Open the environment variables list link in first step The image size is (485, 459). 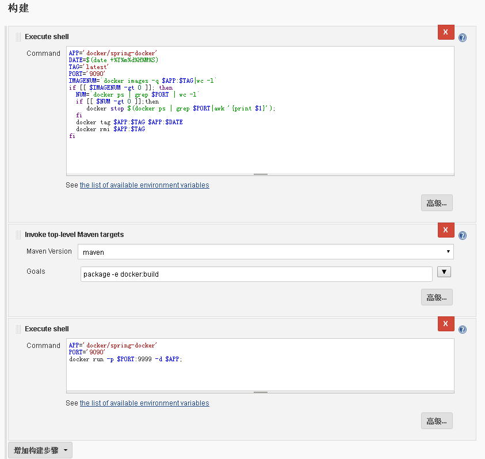144,185
